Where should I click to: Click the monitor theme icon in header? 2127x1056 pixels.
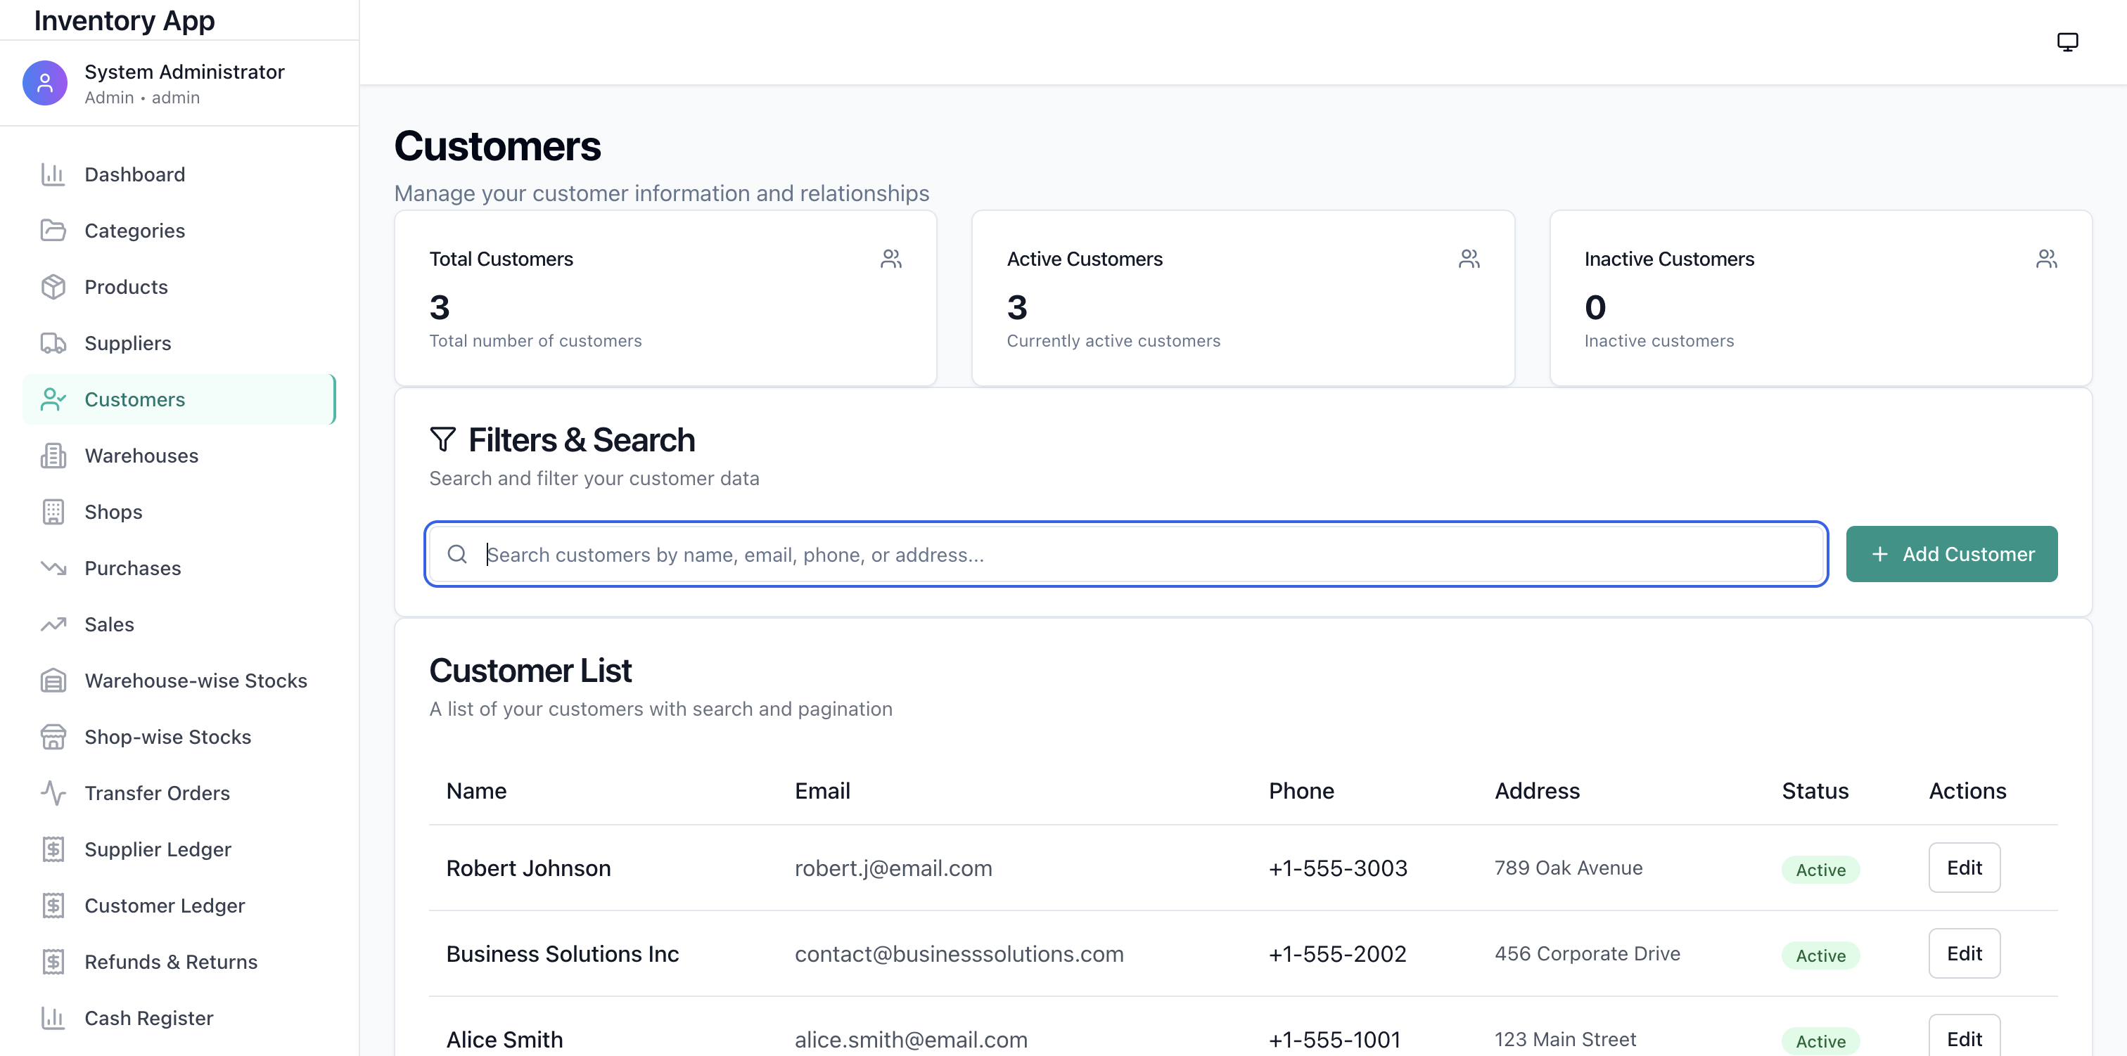click(2067, 42)
